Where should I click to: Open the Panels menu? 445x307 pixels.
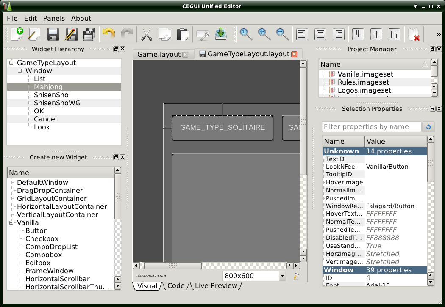coord(54,18)
